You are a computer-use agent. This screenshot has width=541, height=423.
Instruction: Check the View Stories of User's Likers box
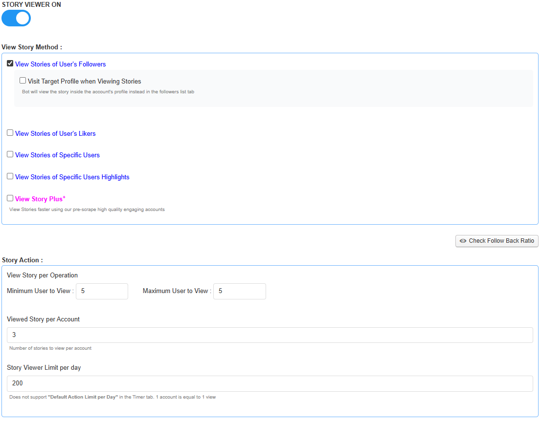[10, 133]
